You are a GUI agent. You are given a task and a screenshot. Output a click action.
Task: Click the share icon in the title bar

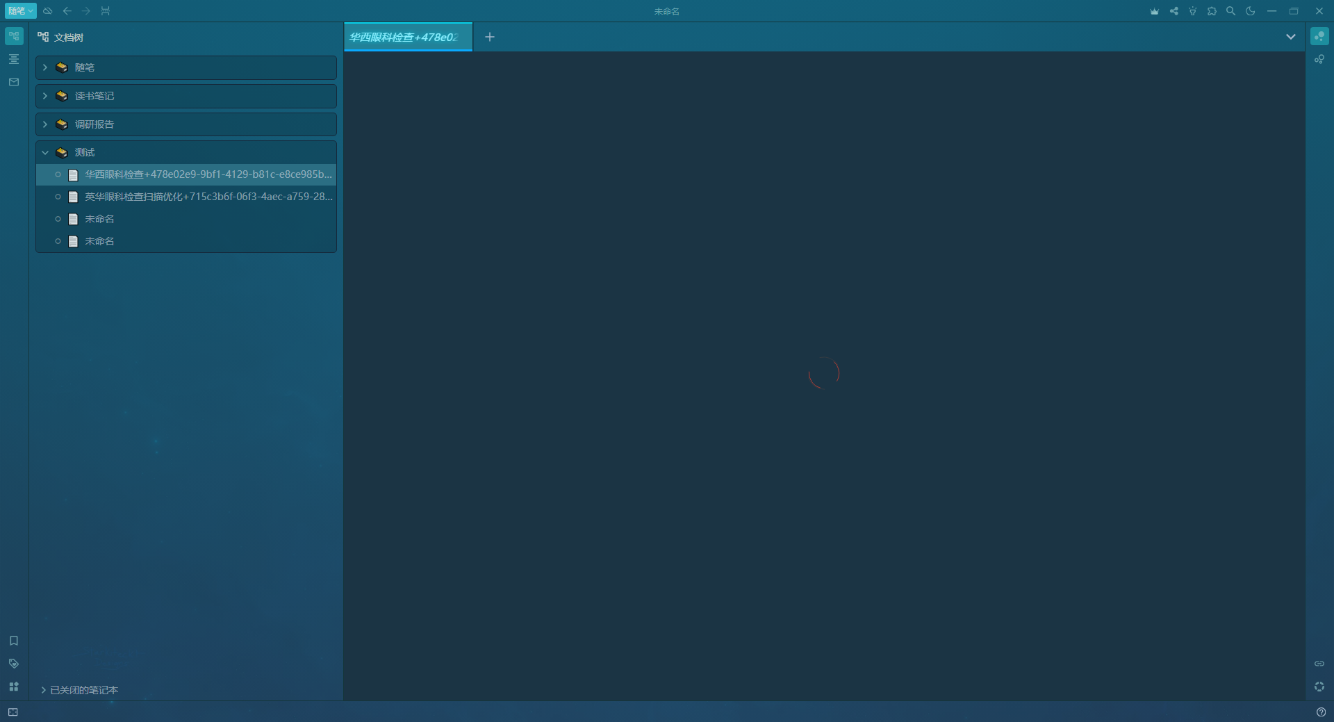[x=1174, y=11]
